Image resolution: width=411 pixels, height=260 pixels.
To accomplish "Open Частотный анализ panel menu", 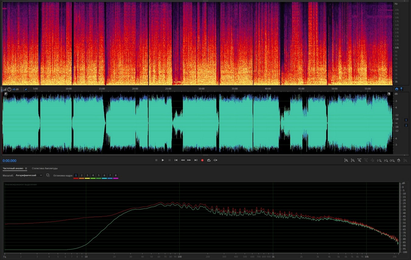I will pos(26,168).
